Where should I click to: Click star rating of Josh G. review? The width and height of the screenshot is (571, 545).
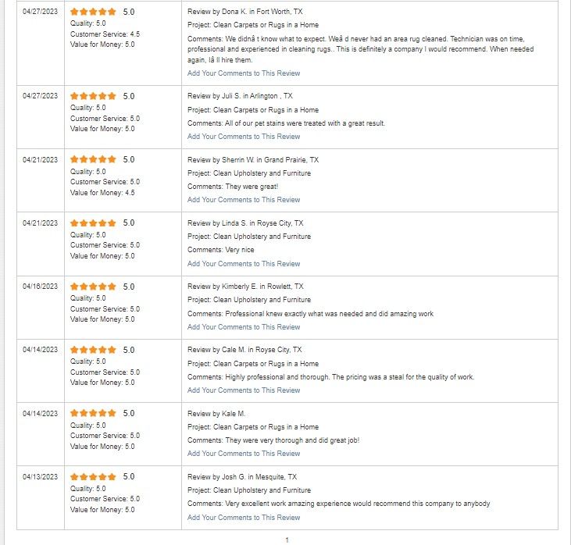(93, 477)
